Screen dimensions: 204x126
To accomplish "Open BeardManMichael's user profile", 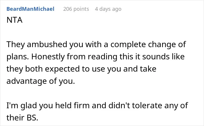I will click(30, 9).
